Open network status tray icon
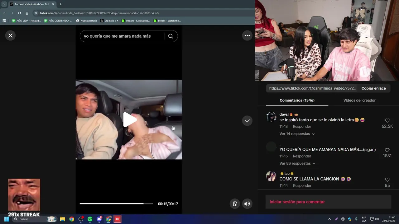 tap(372, 219)
